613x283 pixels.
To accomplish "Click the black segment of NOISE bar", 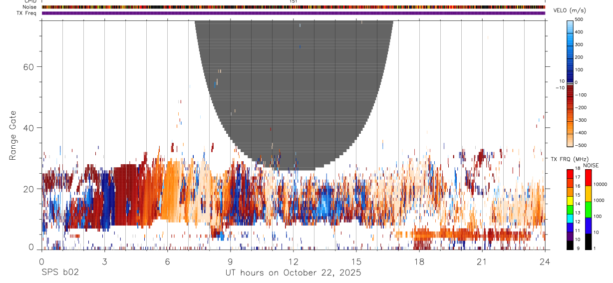I will point(589,242).
